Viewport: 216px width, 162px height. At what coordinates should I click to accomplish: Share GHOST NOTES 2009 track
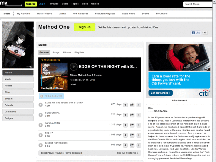(x=132, y=145)
